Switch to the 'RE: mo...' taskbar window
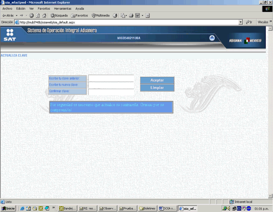 (87, 208)
